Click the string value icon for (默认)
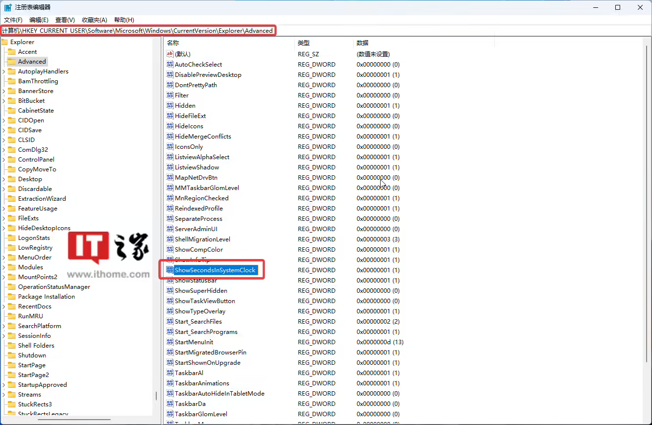Viewport: 652px width, 425px height. pyautogui.click(x=170, y=54)
